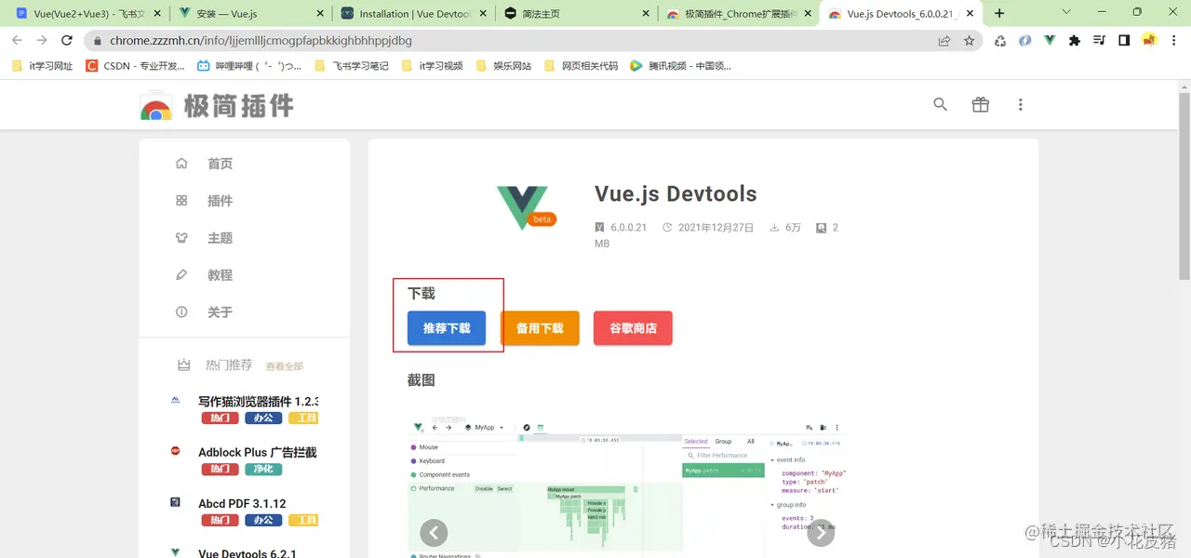1191x558 pixels.
Task: Open the site's vertical three-dot menu icon
Action: click(1021, 104)
